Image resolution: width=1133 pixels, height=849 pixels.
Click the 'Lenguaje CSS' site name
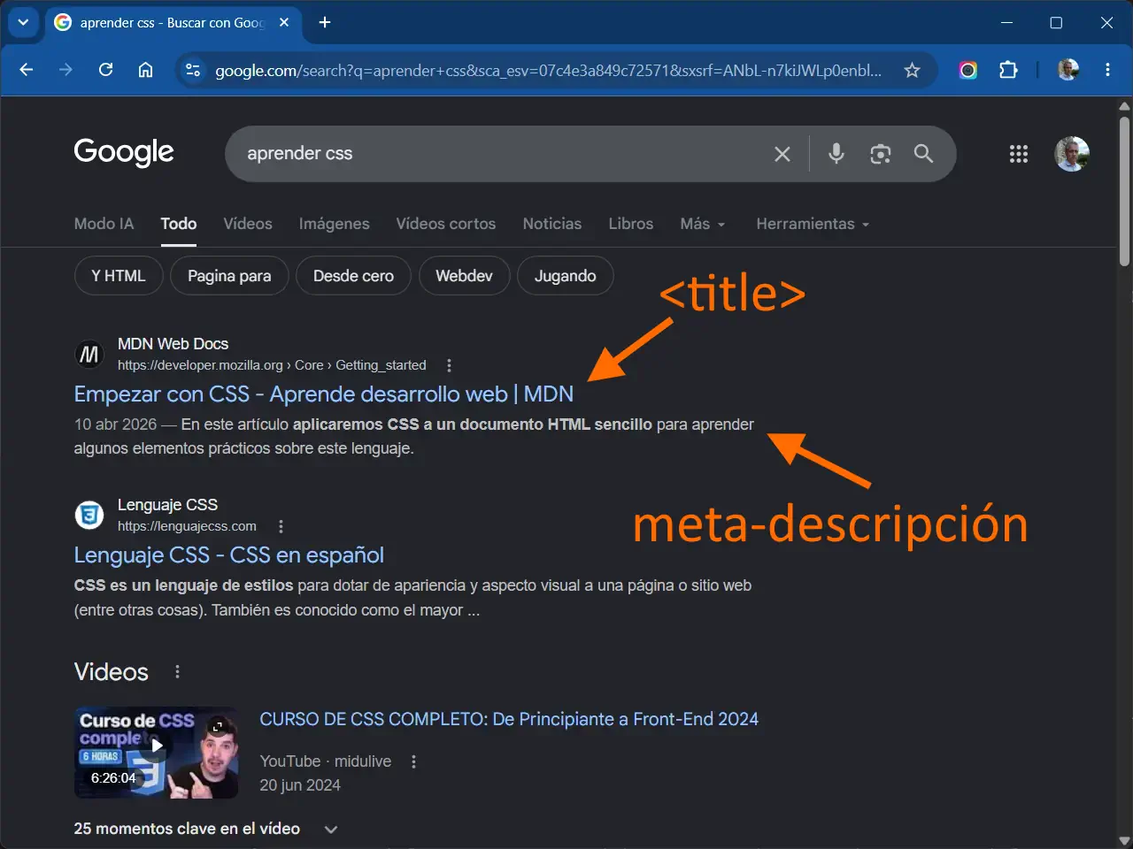167,505
